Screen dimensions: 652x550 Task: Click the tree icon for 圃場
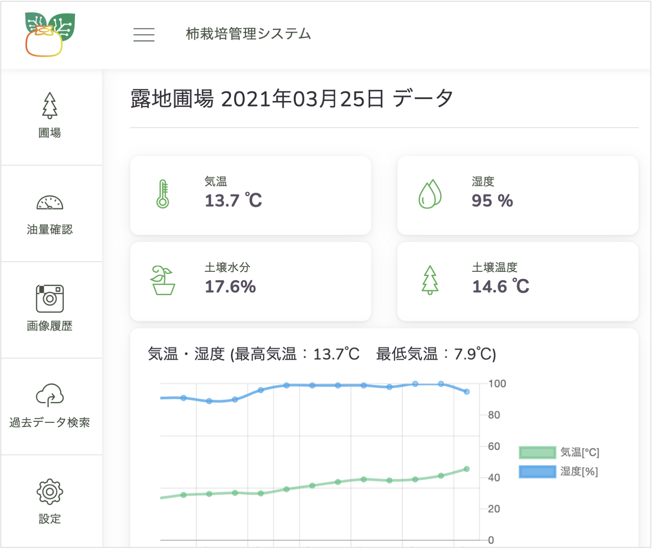[50, 106]
